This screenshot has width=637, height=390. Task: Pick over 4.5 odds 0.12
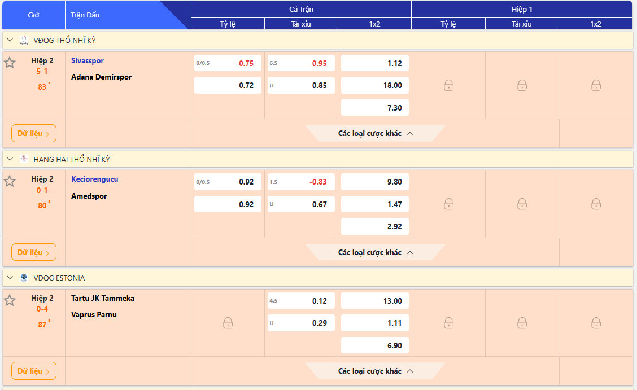tap(301, 301)
